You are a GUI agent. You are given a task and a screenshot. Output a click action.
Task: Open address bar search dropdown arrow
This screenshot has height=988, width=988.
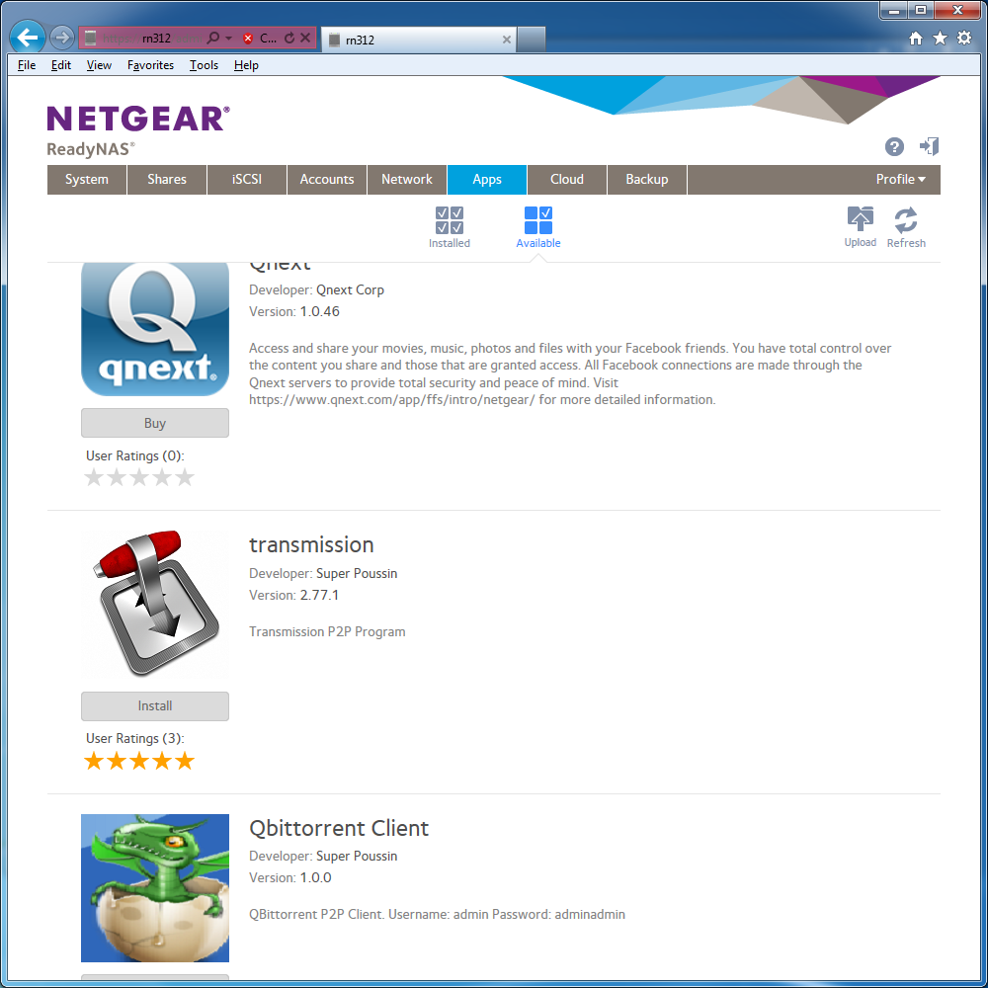pos(229,39)
